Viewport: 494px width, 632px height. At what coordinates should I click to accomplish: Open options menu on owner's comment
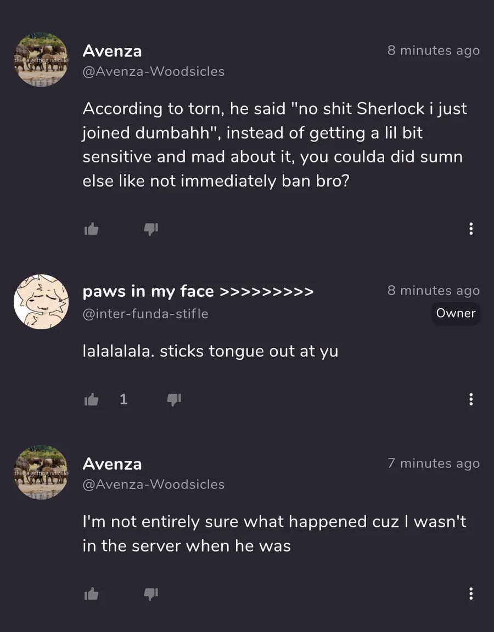click(x=471, y=399)
